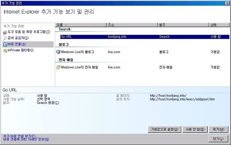Click the 전자 메일 group heading
The image size is (231, 145).
66,60
